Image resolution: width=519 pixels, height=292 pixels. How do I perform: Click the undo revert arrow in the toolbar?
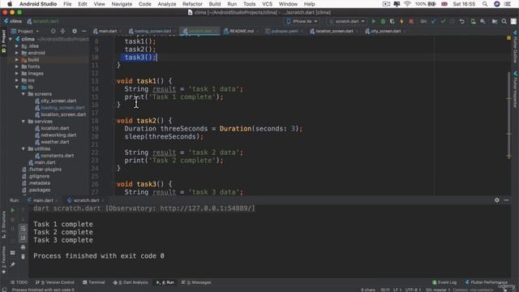coord(461,22)
